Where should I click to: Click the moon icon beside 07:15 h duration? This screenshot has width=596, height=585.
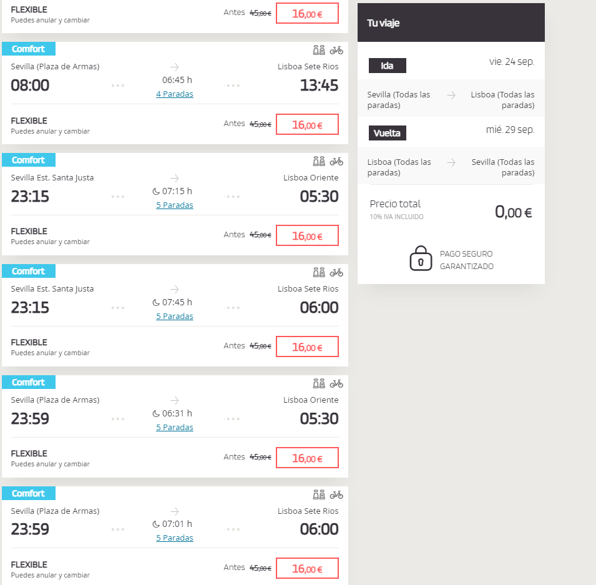coord(157,191)
